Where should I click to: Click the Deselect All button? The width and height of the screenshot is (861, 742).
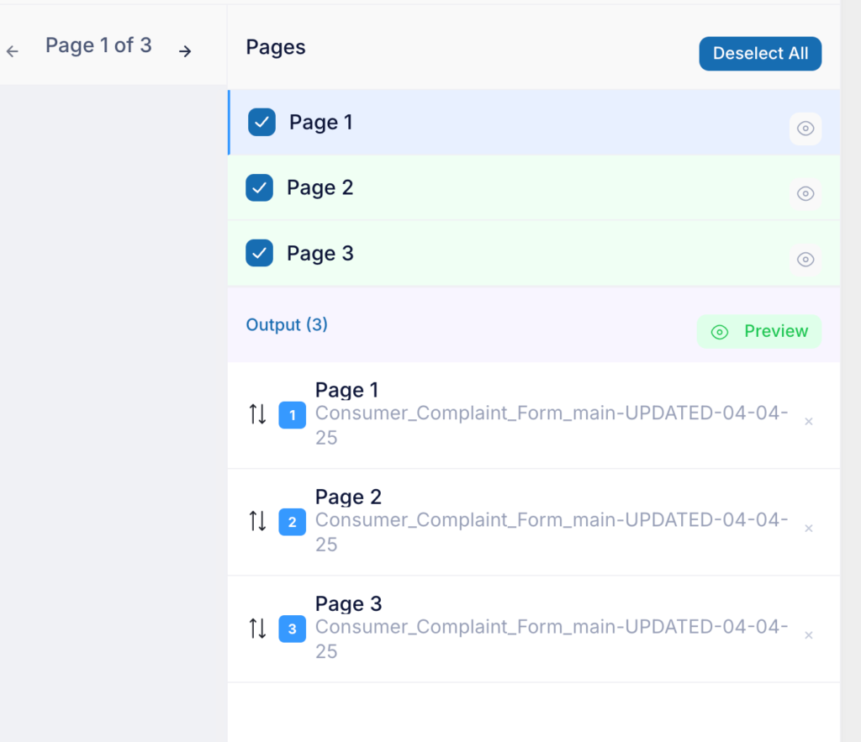pos(760,54)
